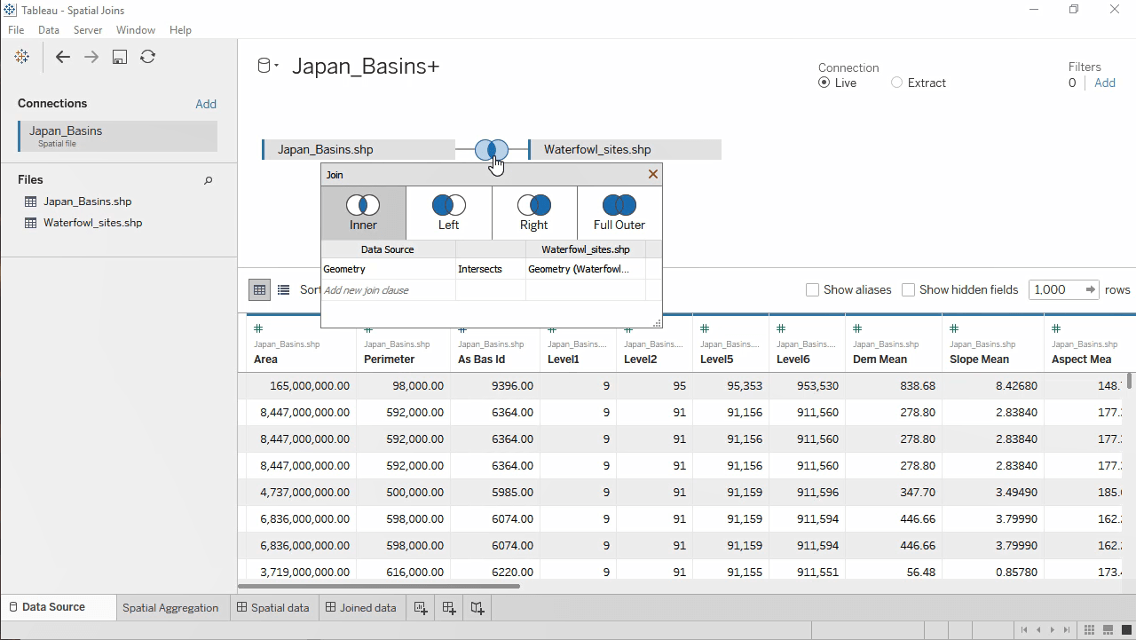The width and height of the screenshot is (1136, 640).
Task: Switch to grid preview view icon
Action: pyautogui.click(x=259, y=289)
